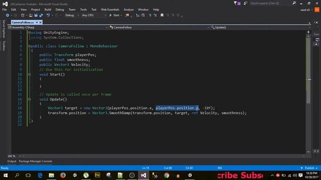Open the Analyze menu
The image size is (321, 180).
[x=128, y=9]
